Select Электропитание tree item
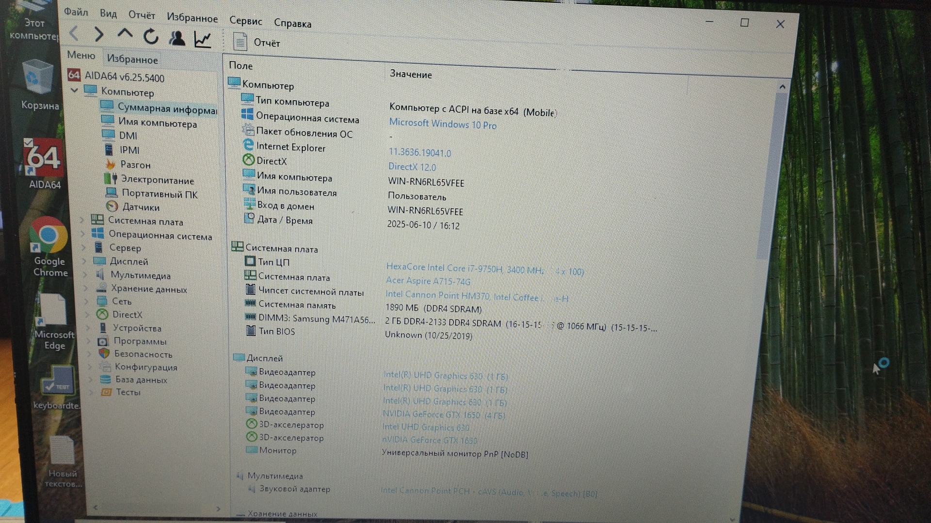Viewport: 931px width, 523px height. click(x=157, y=180)
